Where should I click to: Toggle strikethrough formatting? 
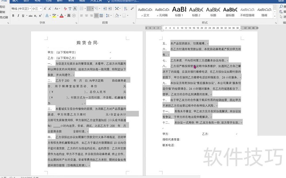click(30, 16)
